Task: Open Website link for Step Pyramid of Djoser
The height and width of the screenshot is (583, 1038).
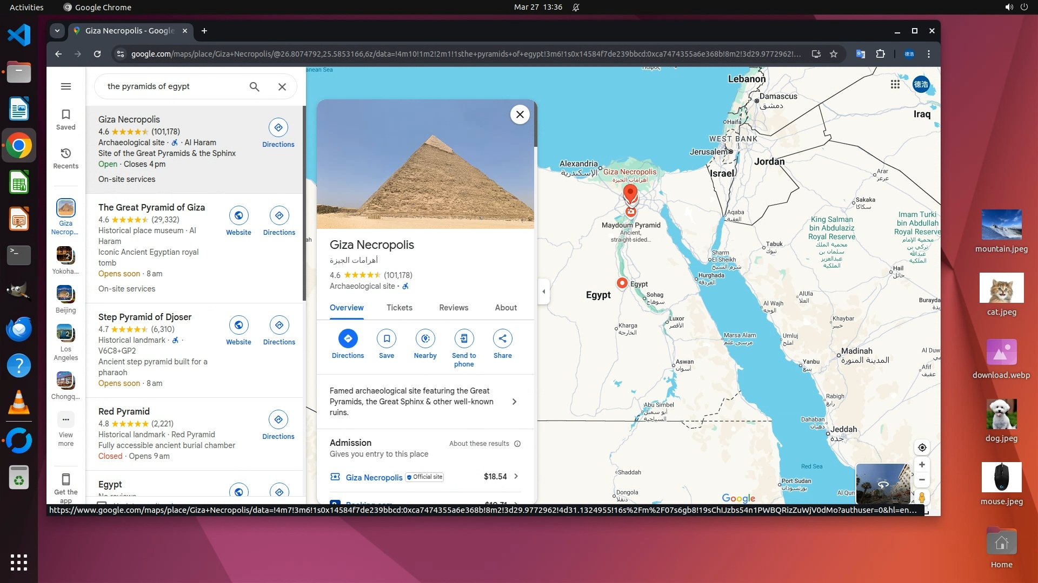Action: 238,325
